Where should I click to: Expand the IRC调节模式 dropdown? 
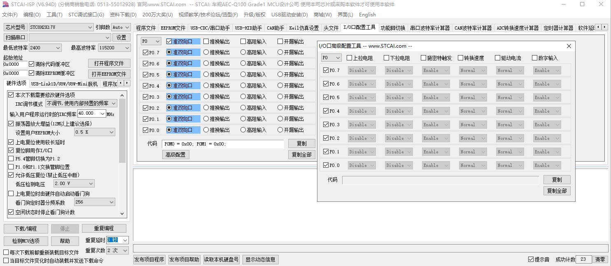[114, 104]
